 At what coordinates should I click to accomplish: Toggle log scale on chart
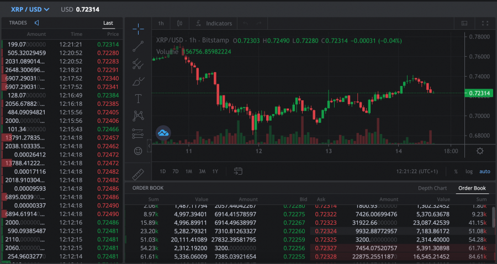pyautogui.click(x=469, y=171)
